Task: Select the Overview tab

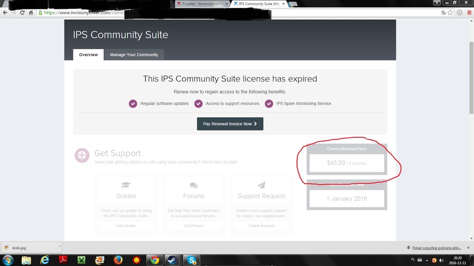Action: pos(88,54)
